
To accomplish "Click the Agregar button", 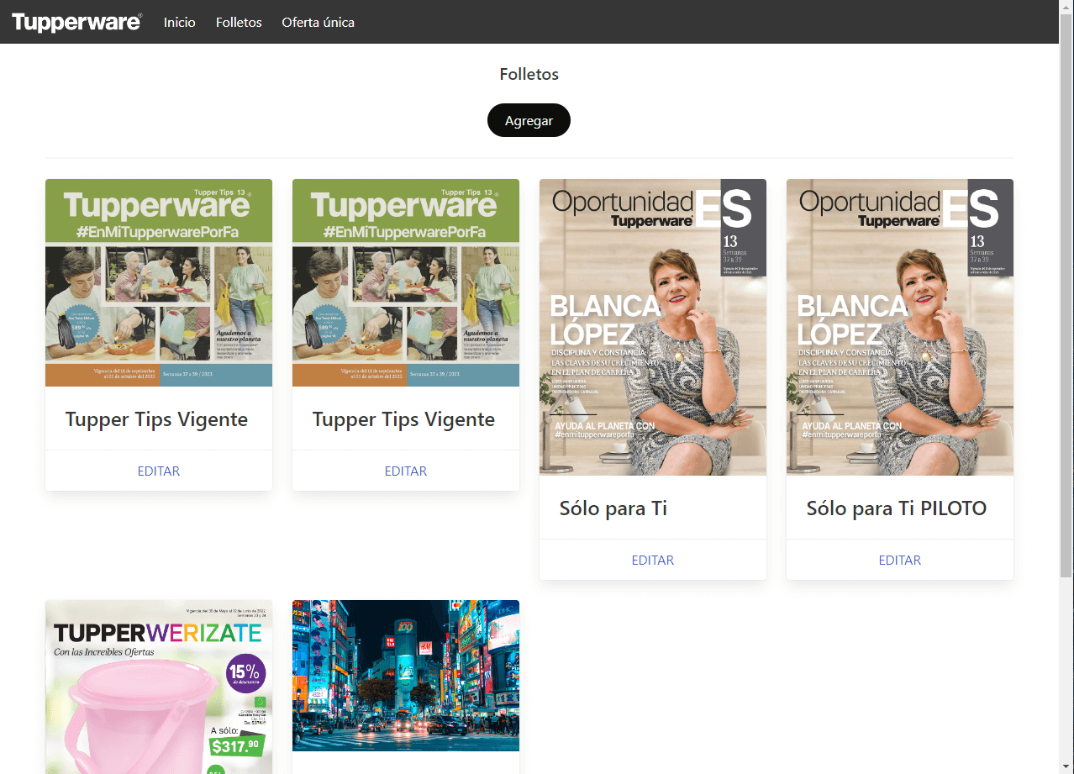I will point(529,120).
